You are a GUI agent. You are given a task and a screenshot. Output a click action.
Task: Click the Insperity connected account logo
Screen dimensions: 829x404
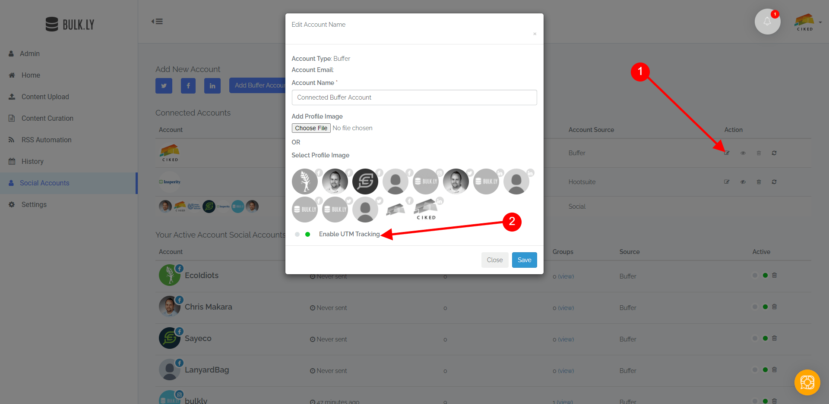(170, 182)
